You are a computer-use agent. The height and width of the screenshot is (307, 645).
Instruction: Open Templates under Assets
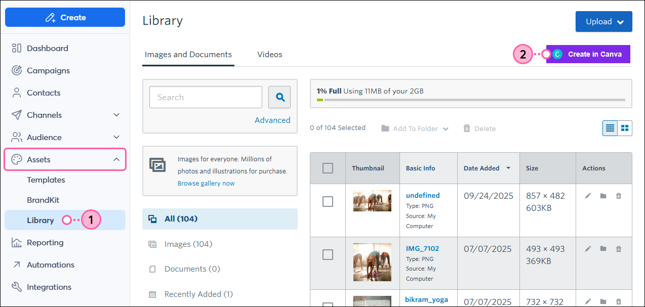[46, 180]
